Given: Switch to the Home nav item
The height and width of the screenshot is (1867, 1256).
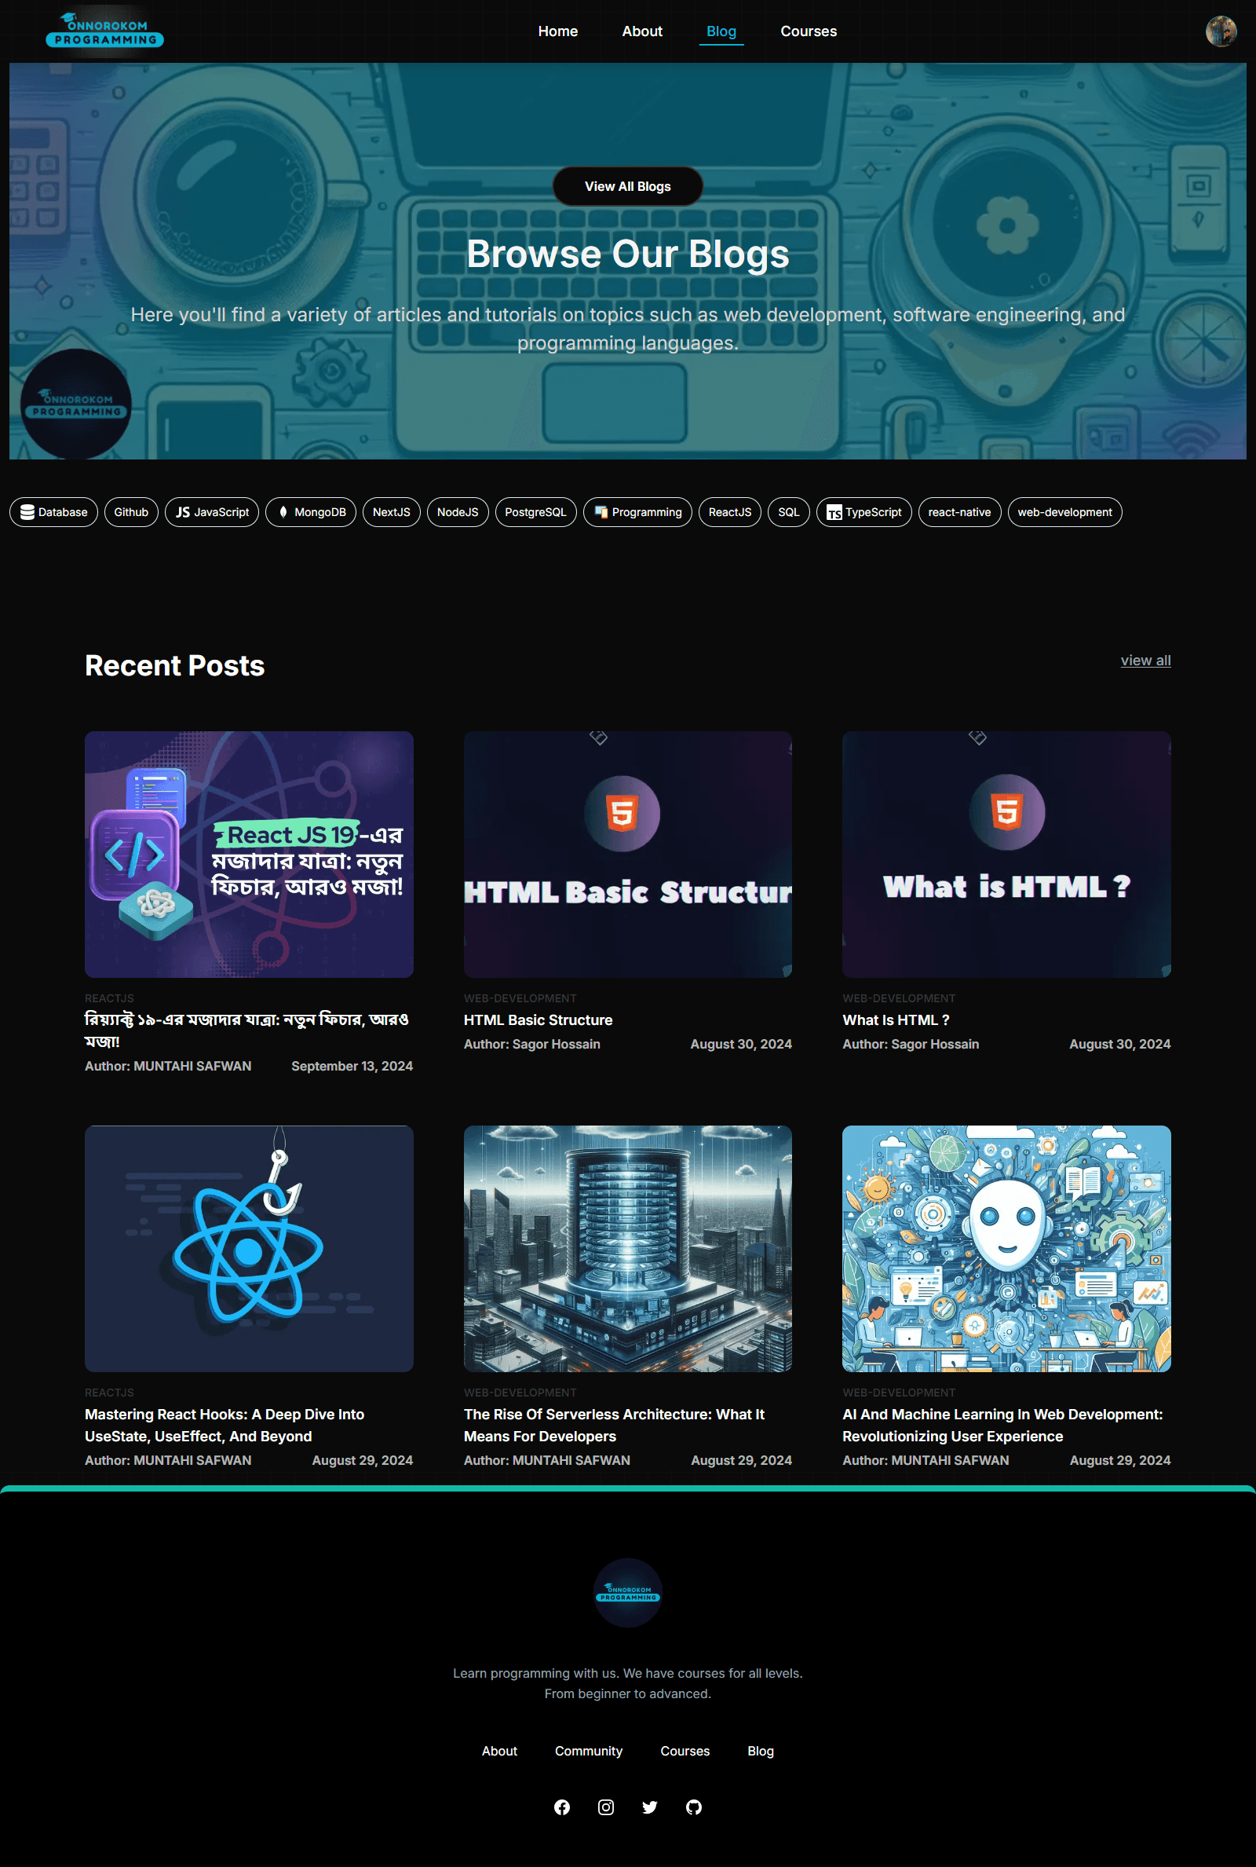Looking at the screenshot, I should pyautogui.click(x=557, y=31).
